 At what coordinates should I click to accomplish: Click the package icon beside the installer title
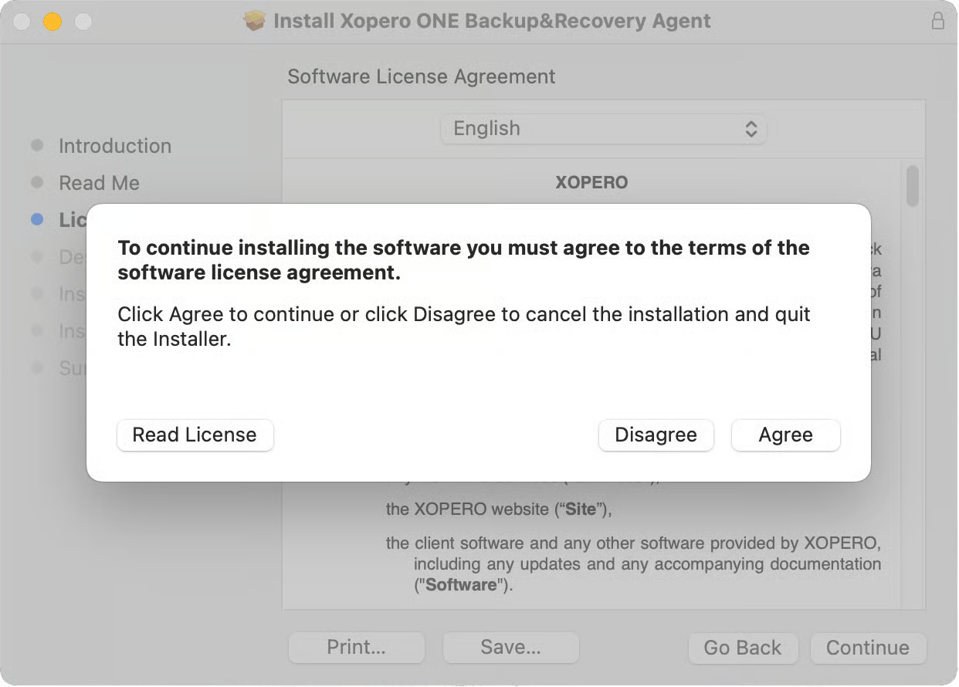[254, 21]
